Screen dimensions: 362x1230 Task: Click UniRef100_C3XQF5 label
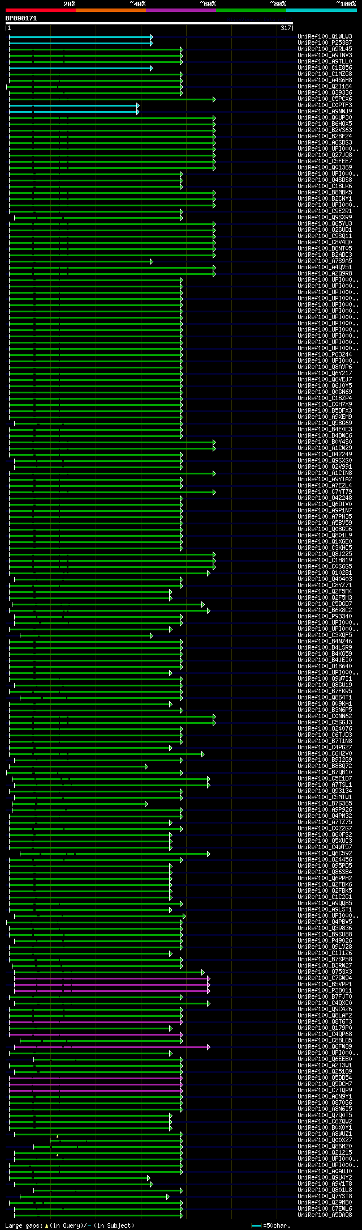click(325, 635)
